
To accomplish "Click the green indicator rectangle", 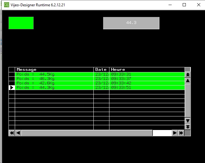I will [x=21, y=23].
